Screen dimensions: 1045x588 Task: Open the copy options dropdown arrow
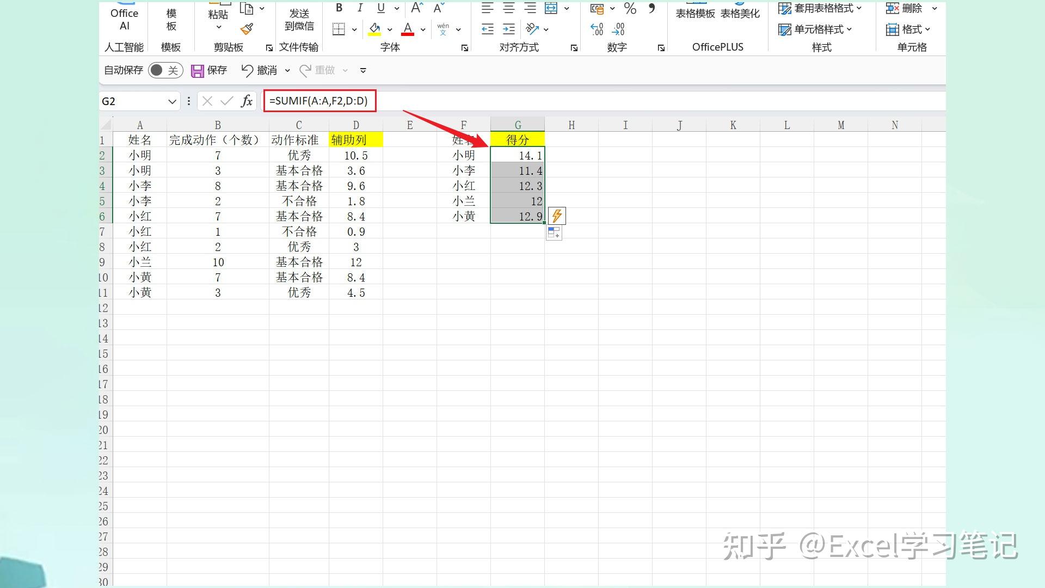click(x=262, y=8)
